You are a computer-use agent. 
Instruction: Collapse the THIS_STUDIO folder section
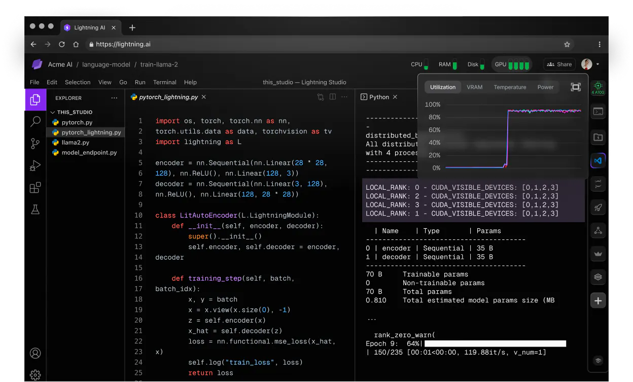point(71,112)
